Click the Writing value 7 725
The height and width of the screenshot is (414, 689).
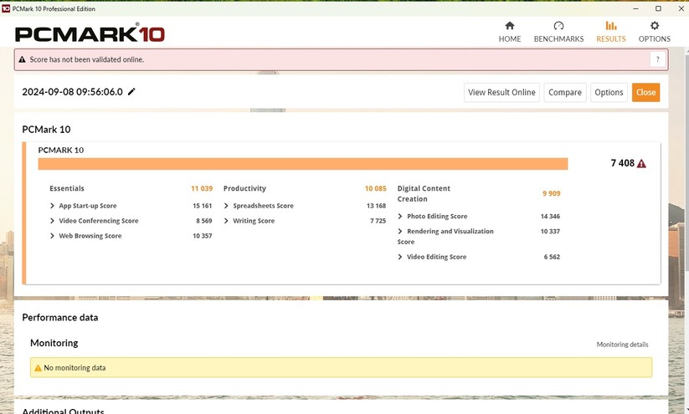[378, 221]
